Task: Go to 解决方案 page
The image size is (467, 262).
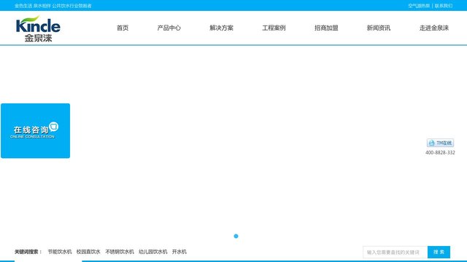Action: tap(221, 28)
